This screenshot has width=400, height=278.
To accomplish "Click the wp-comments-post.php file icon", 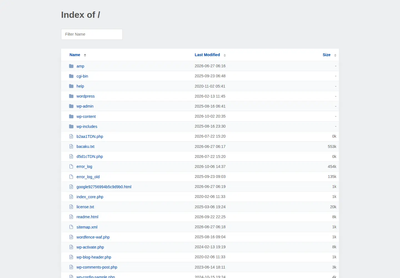I will (x=71, y=267).
